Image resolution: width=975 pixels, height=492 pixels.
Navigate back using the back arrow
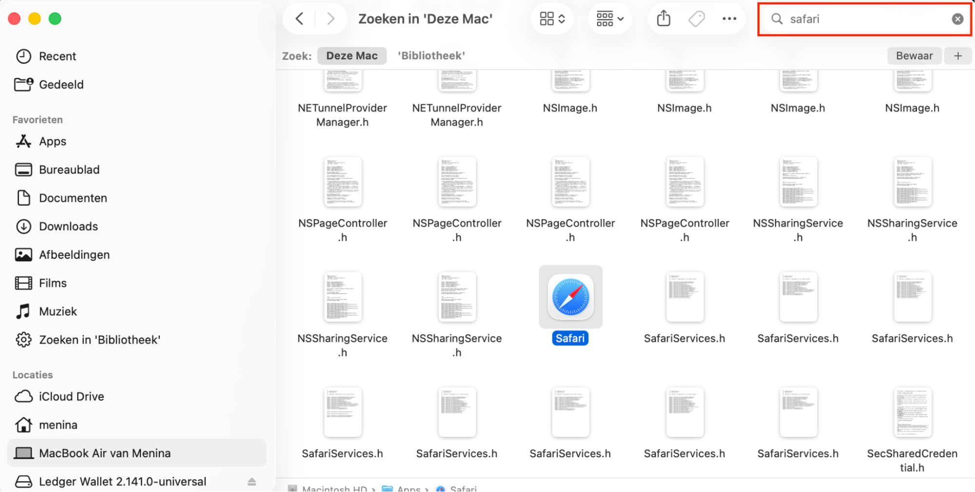(x=299, y=19)
